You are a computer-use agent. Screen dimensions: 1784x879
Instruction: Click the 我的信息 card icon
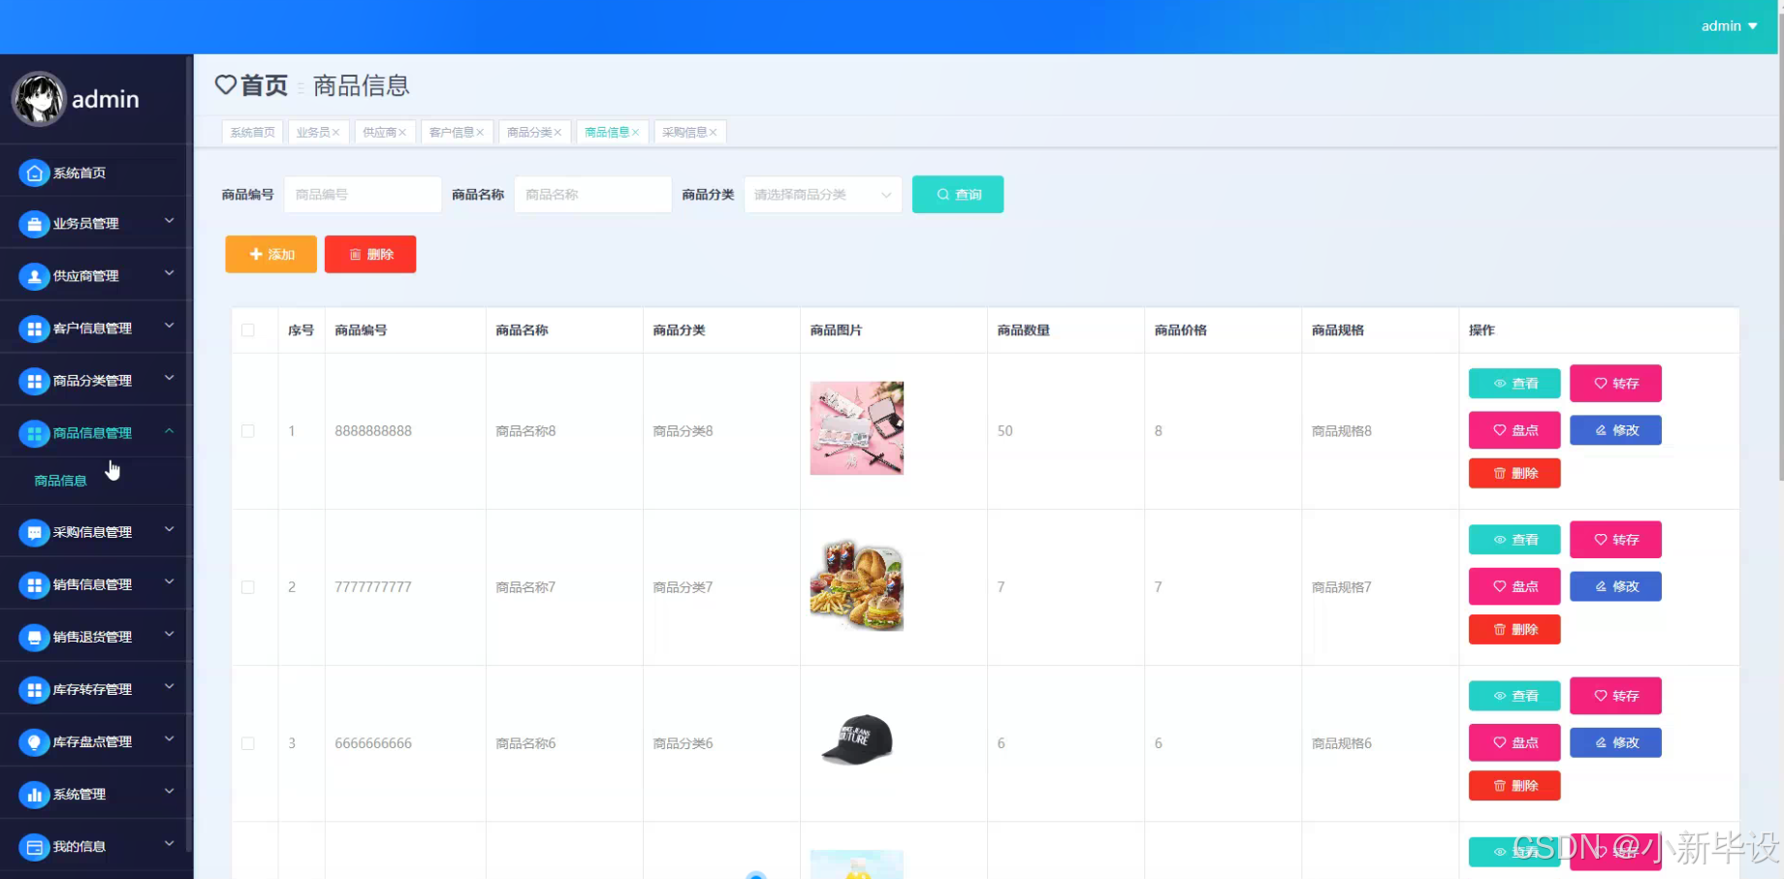[34, 846]
